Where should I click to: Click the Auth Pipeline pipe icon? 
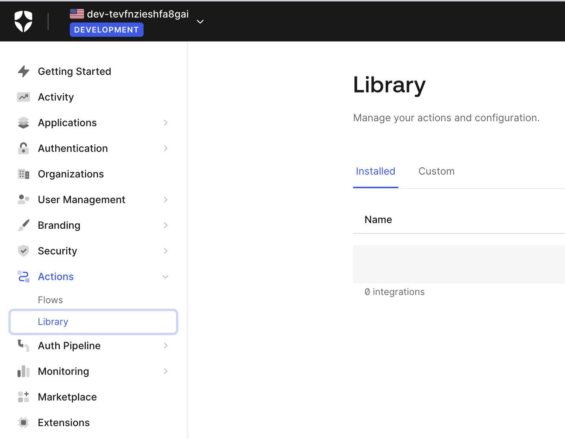24,346
